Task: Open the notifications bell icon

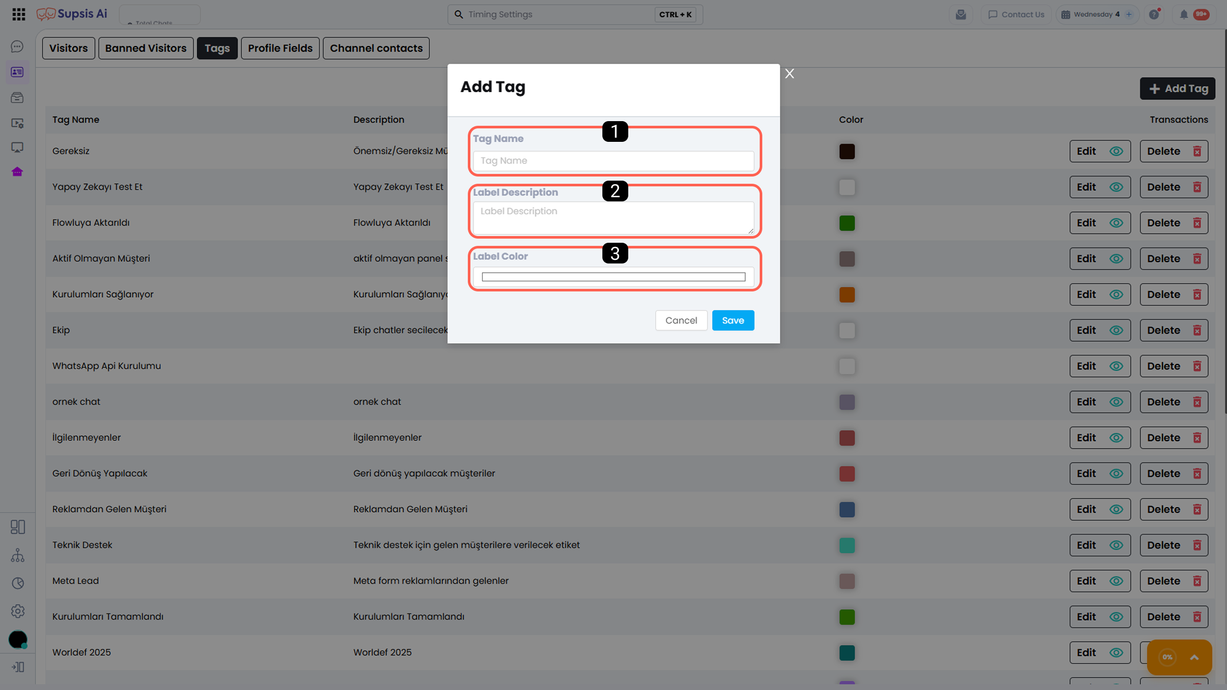Action: (1184, 14)
